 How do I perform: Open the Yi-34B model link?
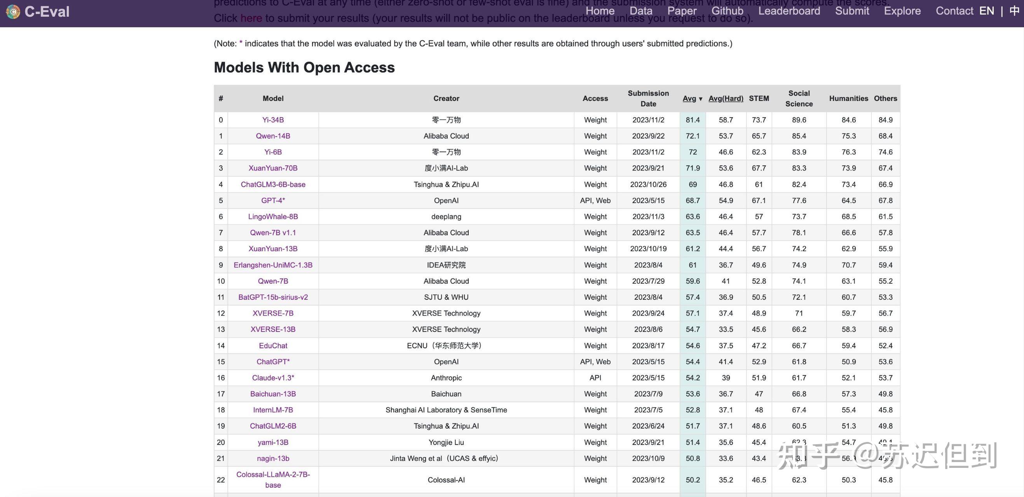pos(273,120)
